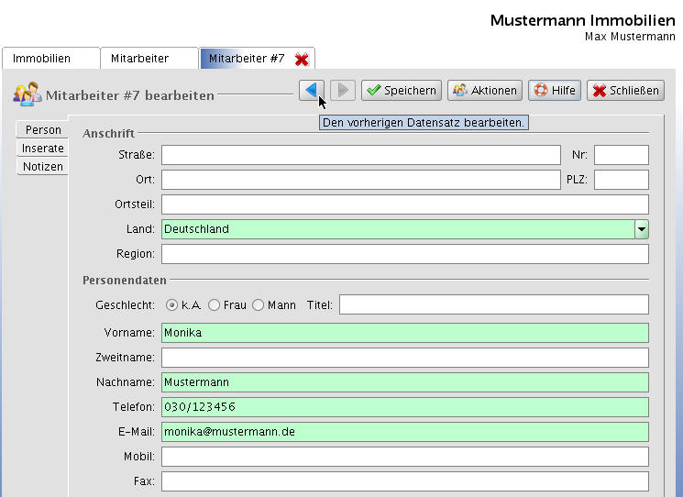This screenshot has width=683, height=497.
Task: Choose the Mann radio button
Action: 259,304
